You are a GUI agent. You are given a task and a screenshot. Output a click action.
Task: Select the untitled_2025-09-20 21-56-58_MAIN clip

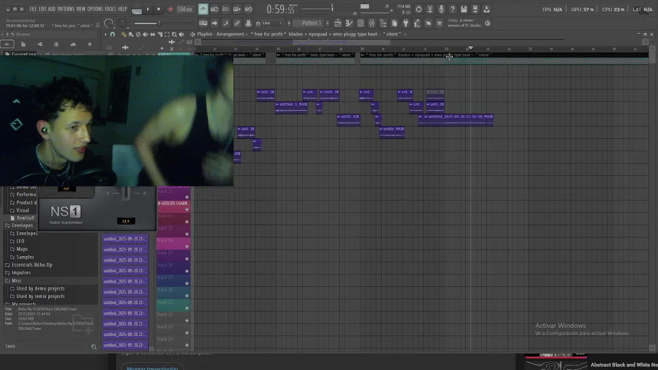click(458, 120)
